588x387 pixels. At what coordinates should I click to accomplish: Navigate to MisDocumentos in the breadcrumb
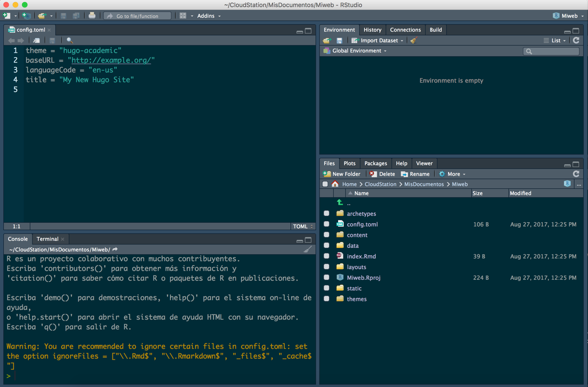click(424, 184)
